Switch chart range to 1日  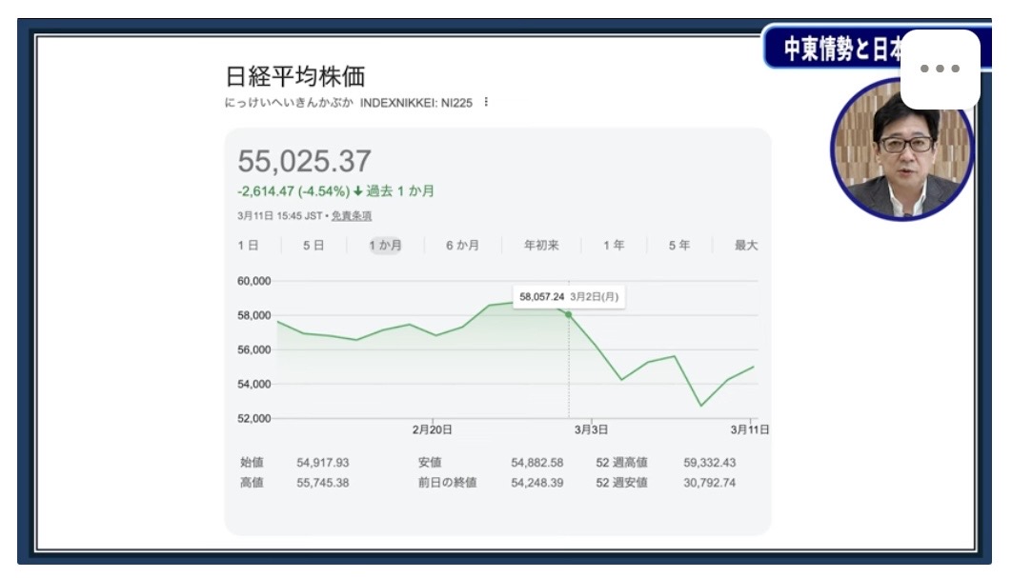(248, 246)
